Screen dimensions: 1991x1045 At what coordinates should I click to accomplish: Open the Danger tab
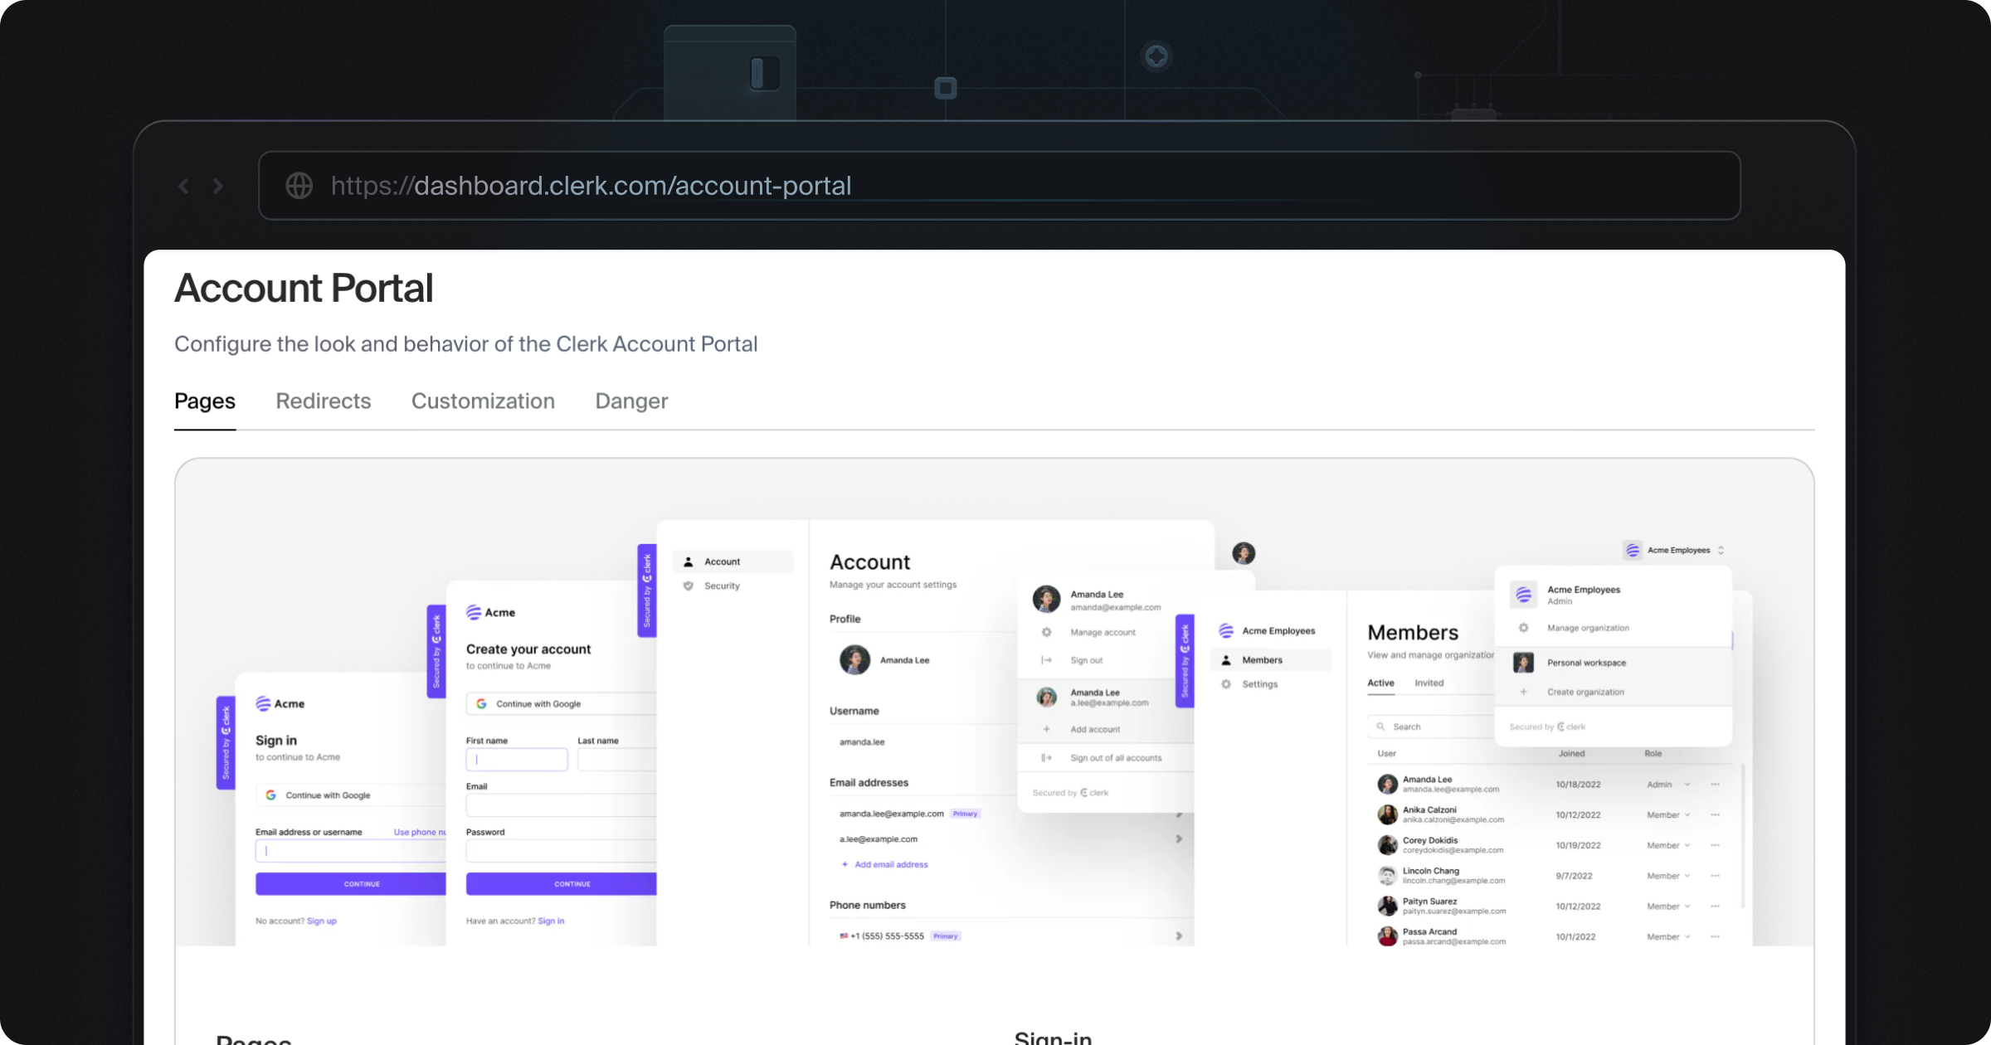[x=631, y=401]
